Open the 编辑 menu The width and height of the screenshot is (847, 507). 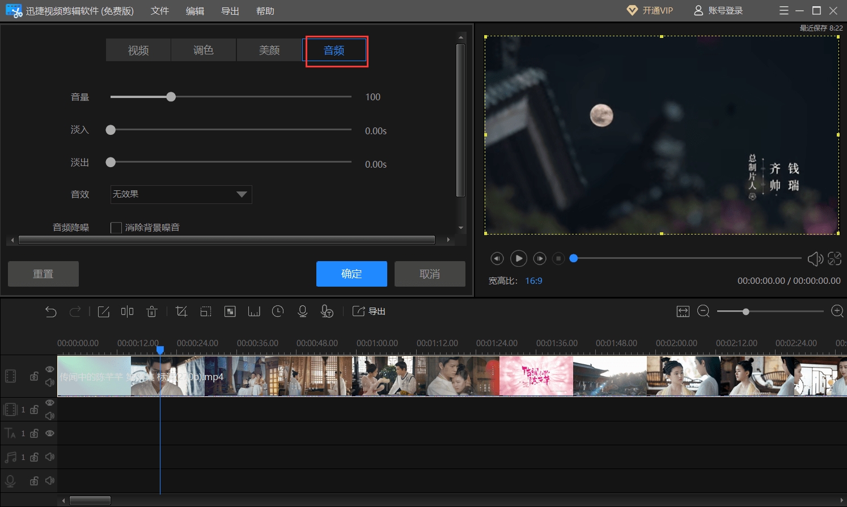(195, 11)
